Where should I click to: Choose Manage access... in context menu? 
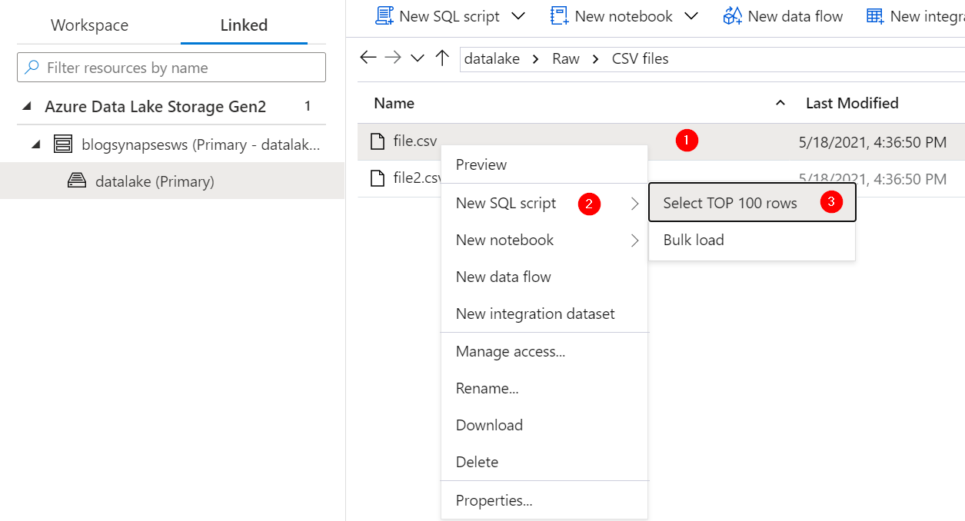tap(544, 351)
